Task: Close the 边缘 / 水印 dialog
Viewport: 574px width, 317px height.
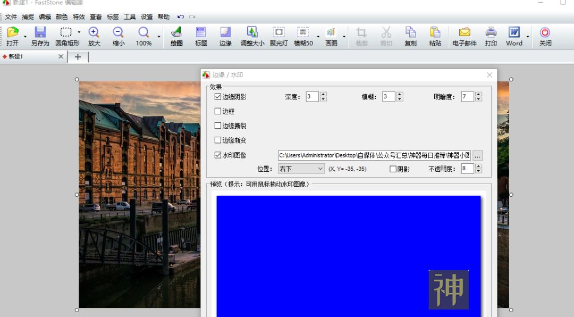Action: coord(489,75)
